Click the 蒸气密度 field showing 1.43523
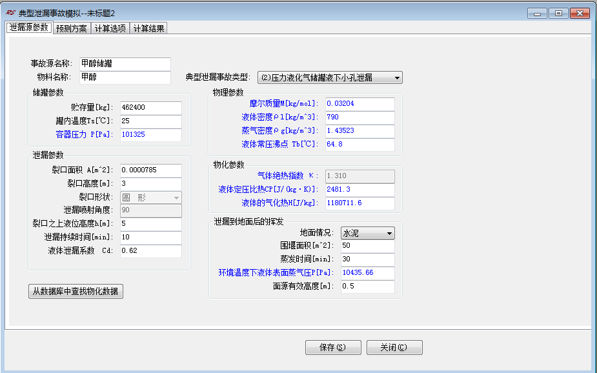Viewport: 597px width, 373px height. coord(359,130)
